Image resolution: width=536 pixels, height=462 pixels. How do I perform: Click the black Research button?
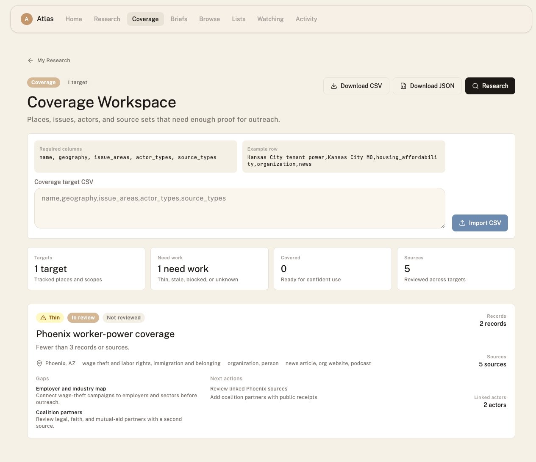tap(490, 86)
